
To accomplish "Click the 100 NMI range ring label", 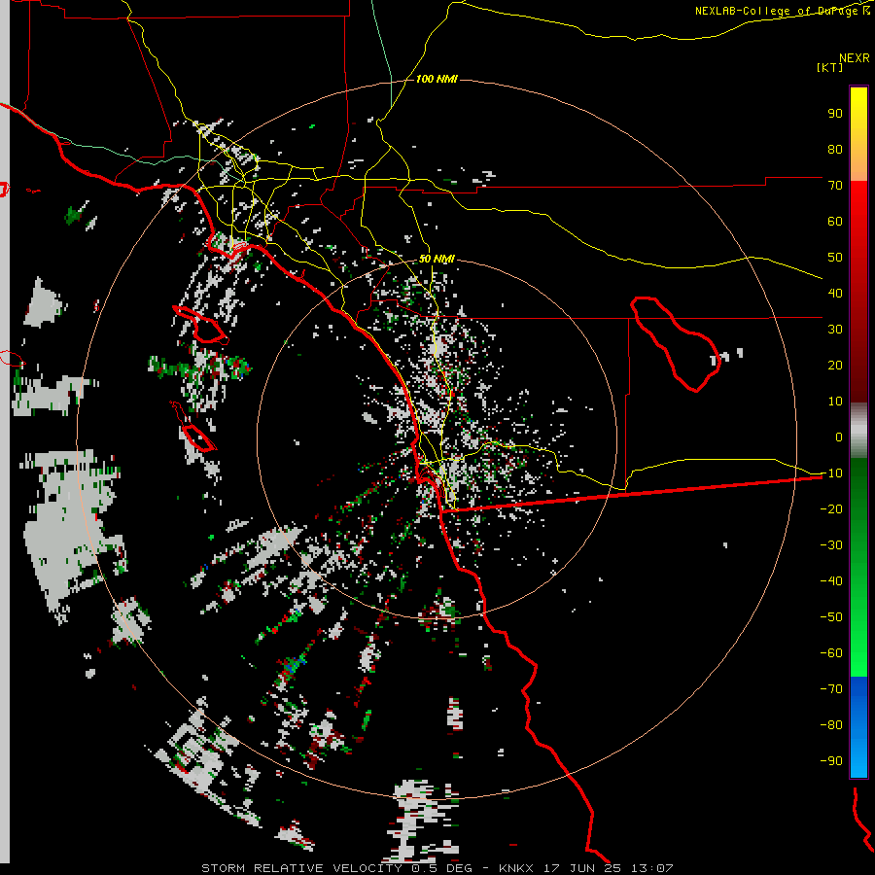I will coord(437,79).
